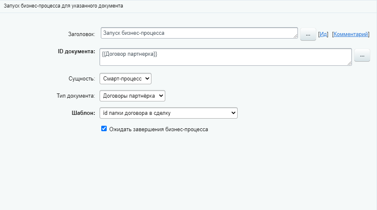Click the chevron arrow of Шаблон selector
The width and height of the screenshot is (377, 210).
point(233,113)
